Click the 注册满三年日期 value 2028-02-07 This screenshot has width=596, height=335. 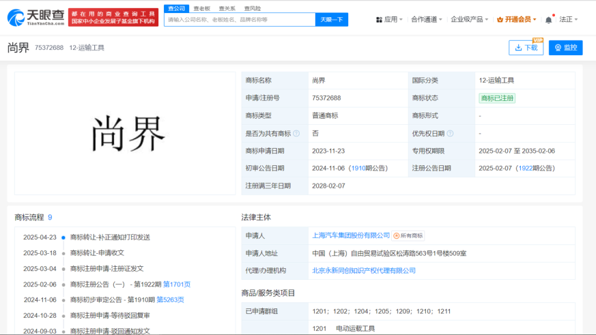pos(328,186)
